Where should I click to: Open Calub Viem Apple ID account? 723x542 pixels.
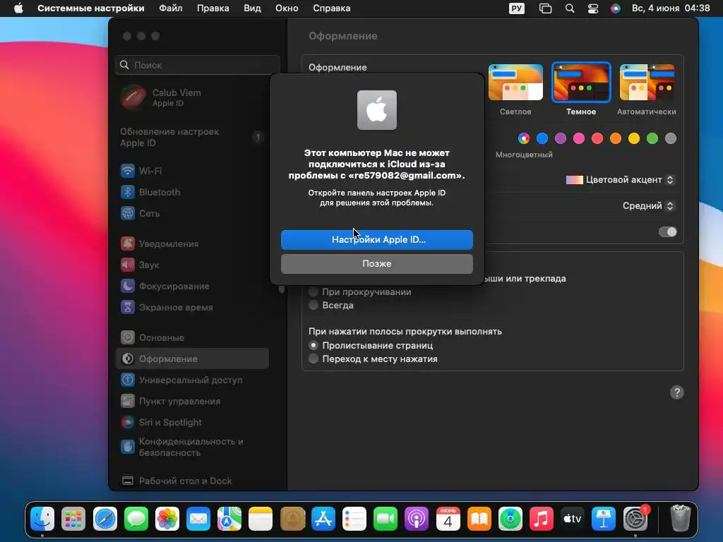coord(192,97)
